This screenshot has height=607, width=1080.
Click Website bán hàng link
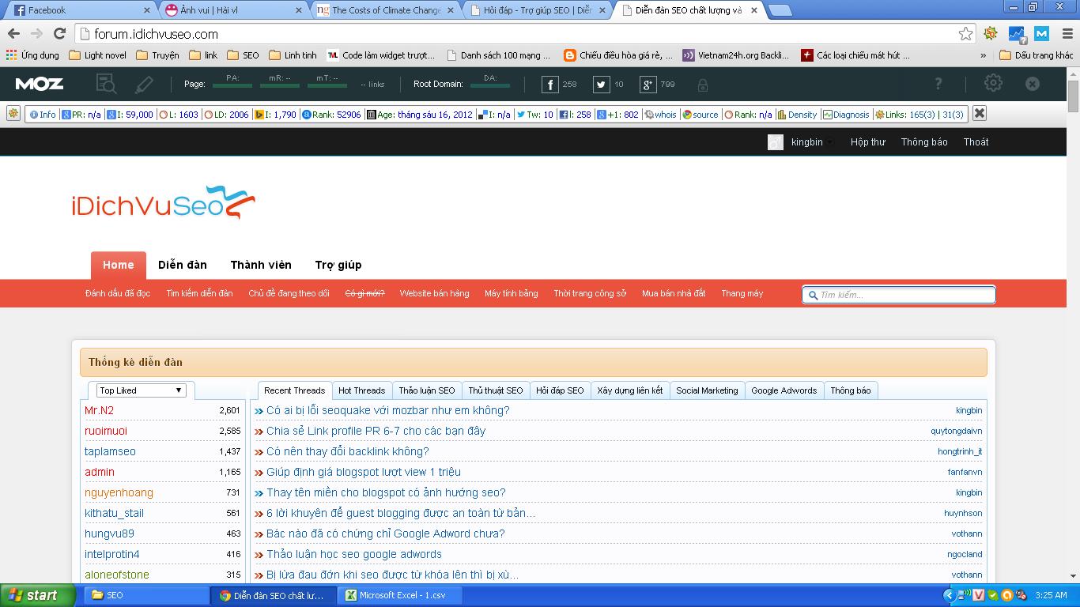(x=434, y=293)
